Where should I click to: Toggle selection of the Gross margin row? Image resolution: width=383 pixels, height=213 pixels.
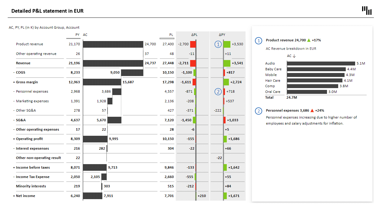click(x=27, y=82)
